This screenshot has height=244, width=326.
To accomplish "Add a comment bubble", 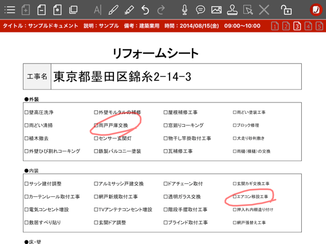I will [x=200, y=10].
